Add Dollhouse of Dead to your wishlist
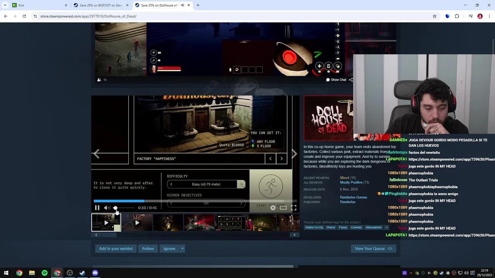The height and width of the screenshot is (278, 495). pyautogui.click(x=116, y=249)
